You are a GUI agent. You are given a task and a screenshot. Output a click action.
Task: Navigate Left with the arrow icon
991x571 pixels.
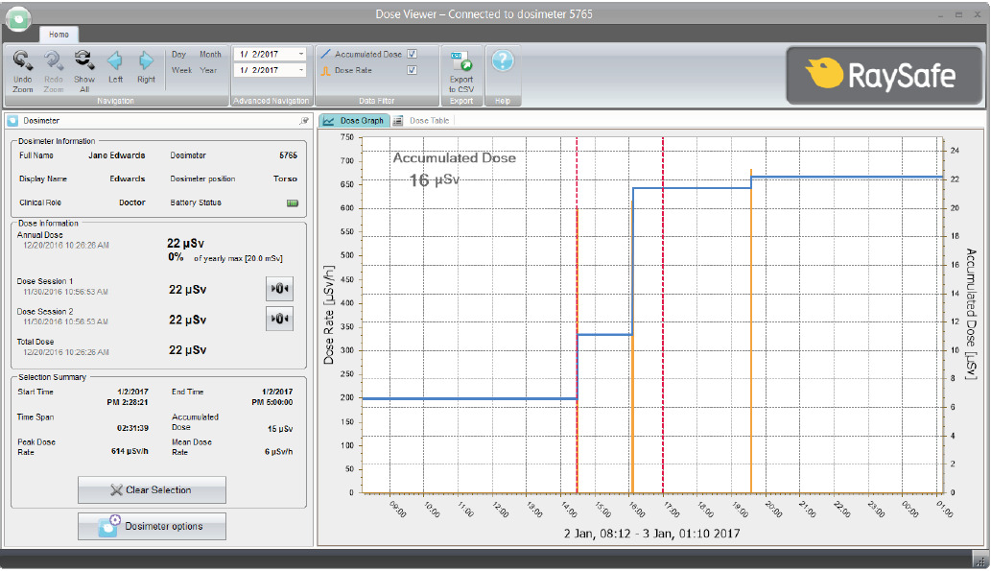pyautogui.click(x=115, y=60)
